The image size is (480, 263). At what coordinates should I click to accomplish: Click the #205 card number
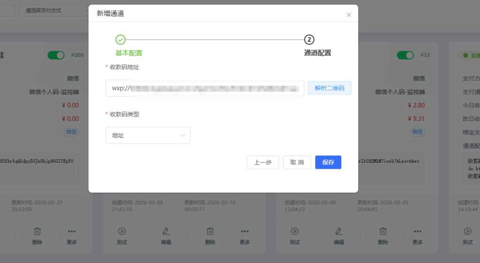point(77,55)
